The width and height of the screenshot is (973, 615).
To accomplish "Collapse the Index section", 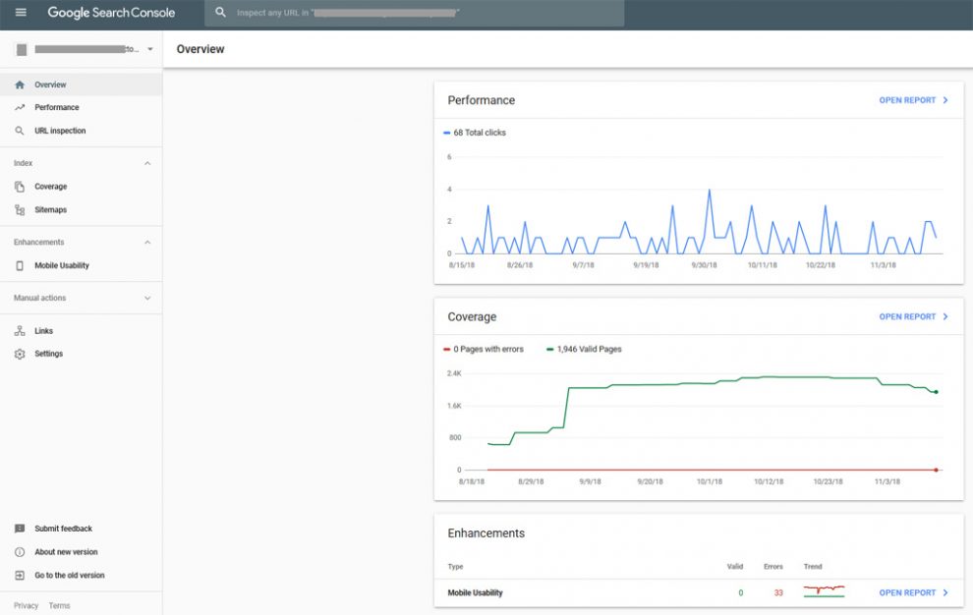I will point(147,163).
